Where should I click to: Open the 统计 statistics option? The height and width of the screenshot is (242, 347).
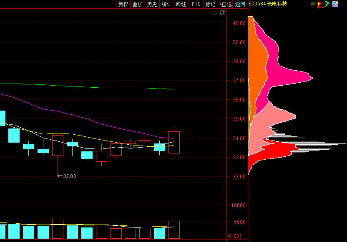click(166, 4)
